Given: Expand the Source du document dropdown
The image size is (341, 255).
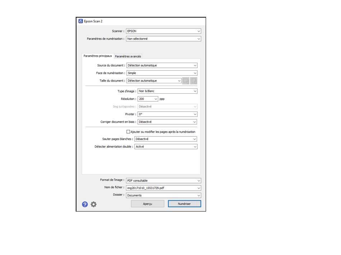Looking at the screenshot, I should pyautogui.click(x=162, y=65).
